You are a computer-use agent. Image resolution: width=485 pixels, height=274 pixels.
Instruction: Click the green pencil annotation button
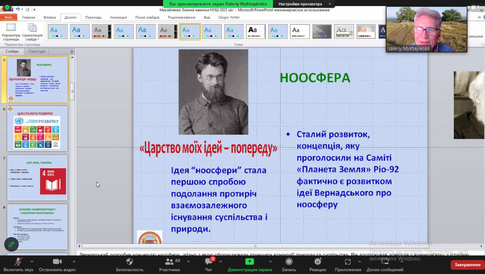11,244
